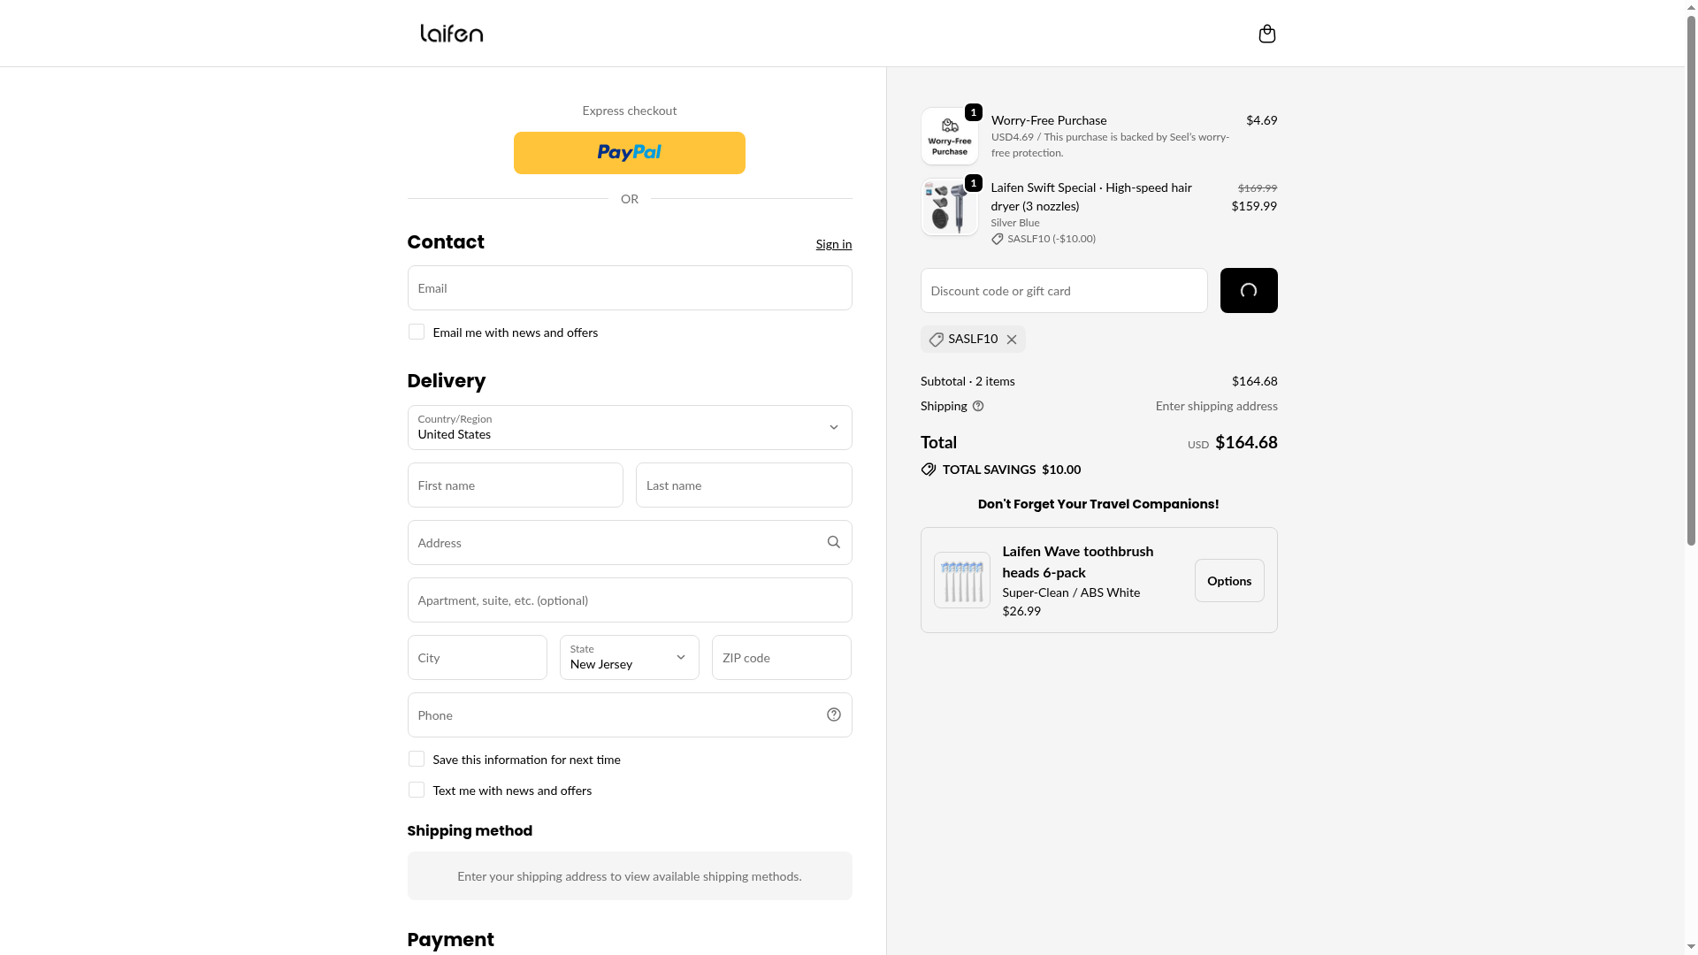Focus the Email input field

pos(629,288)
